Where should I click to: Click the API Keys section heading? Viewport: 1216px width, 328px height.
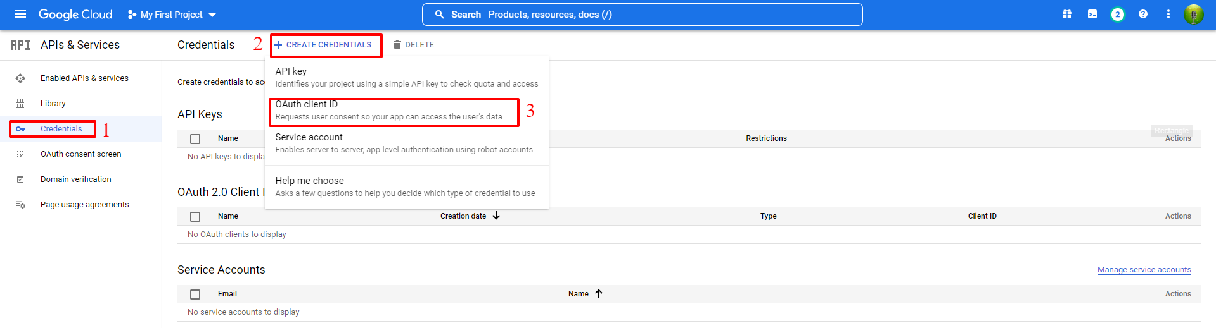pos(200,114)
